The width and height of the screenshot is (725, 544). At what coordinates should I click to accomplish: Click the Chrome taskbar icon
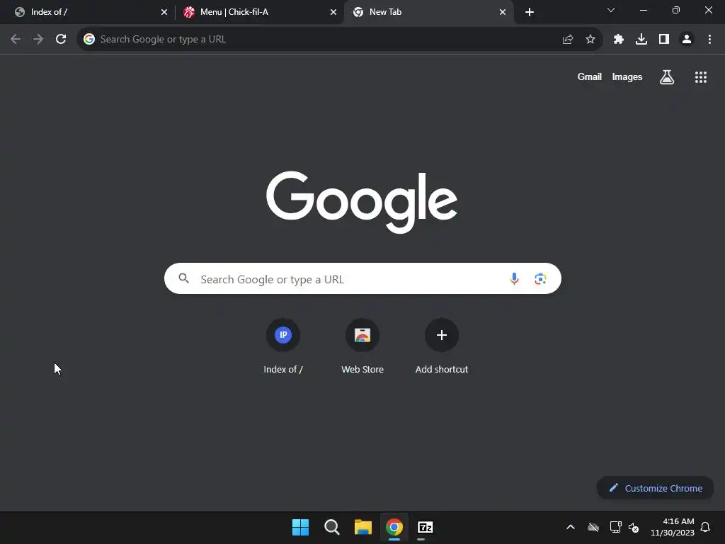(394, 527)
